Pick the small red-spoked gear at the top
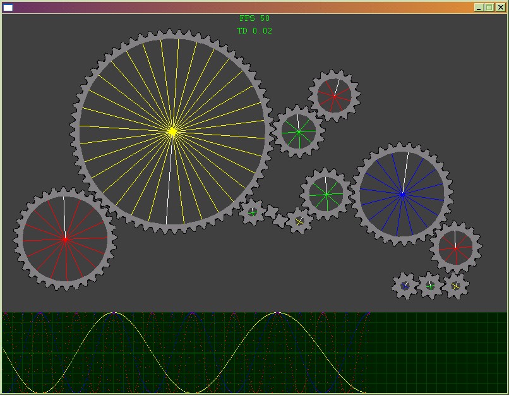Image resolution: width=509 pixels, height=395 pixels. click(x=334, y=96)
